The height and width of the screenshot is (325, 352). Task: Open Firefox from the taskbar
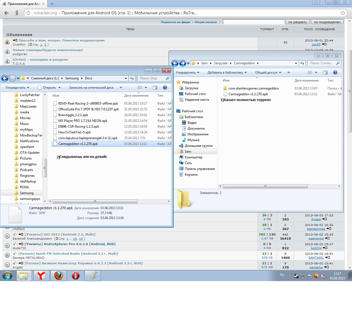pyautogui.click(x=59, y=276)
